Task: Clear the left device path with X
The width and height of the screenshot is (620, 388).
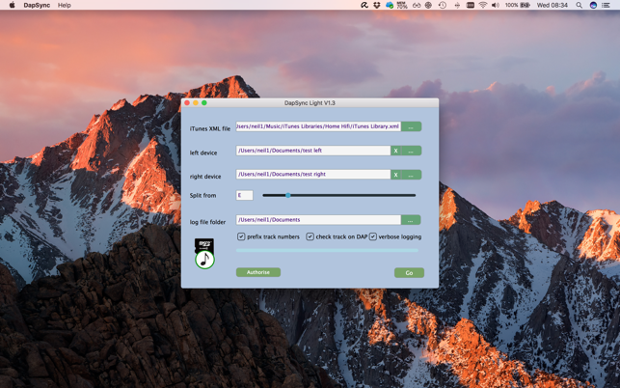Action: pyautogui.click(x=395, y=151)
